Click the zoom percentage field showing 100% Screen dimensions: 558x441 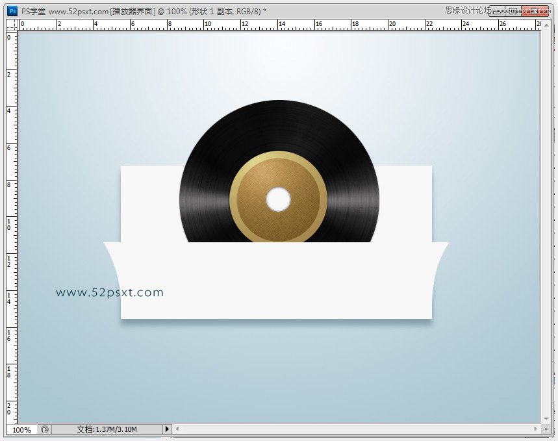pos(21,429)
